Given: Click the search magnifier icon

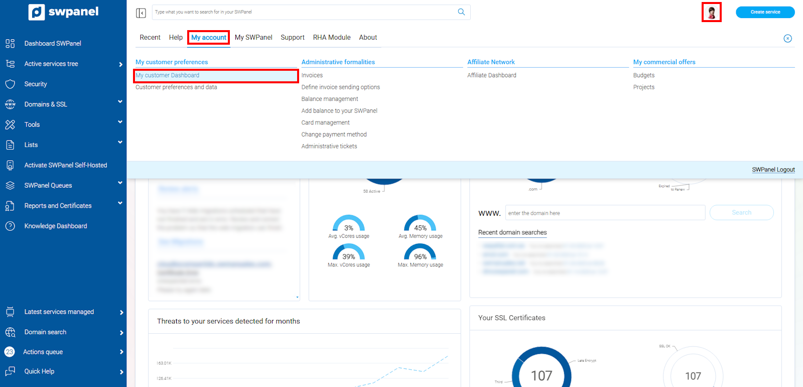Looking at the screenshot, I should tap(461, 12).
